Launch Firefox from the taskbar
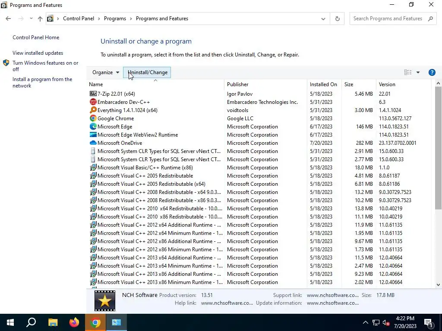Viewport: 442px width, 331px height. [74, 322]
